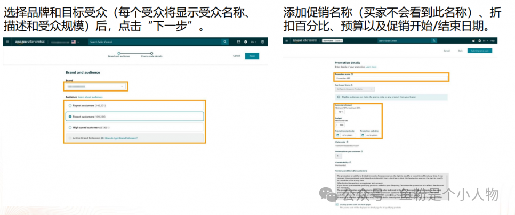The height and width of the screenshot is (215, 515).
Task: Open the Purchased items dropdown
Action: 355,89
